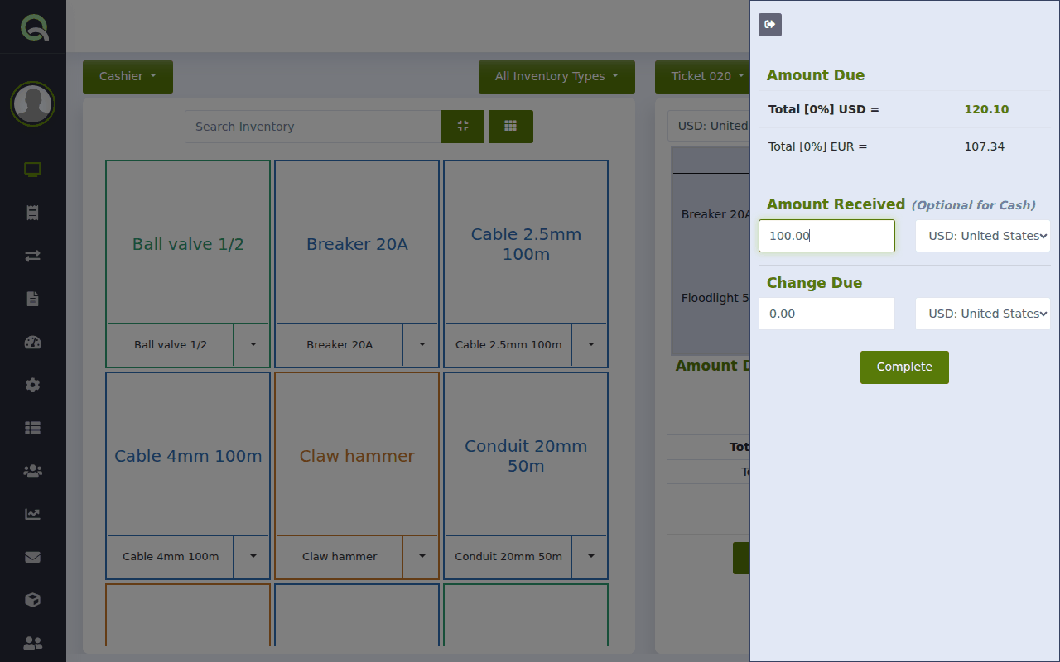Close the payment panel with exit icon
The image size is (1060, 662).
770,25
